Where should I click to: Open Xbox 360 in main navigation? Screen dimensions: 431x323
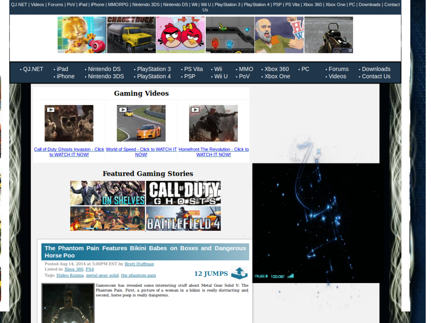coord(277,69)
